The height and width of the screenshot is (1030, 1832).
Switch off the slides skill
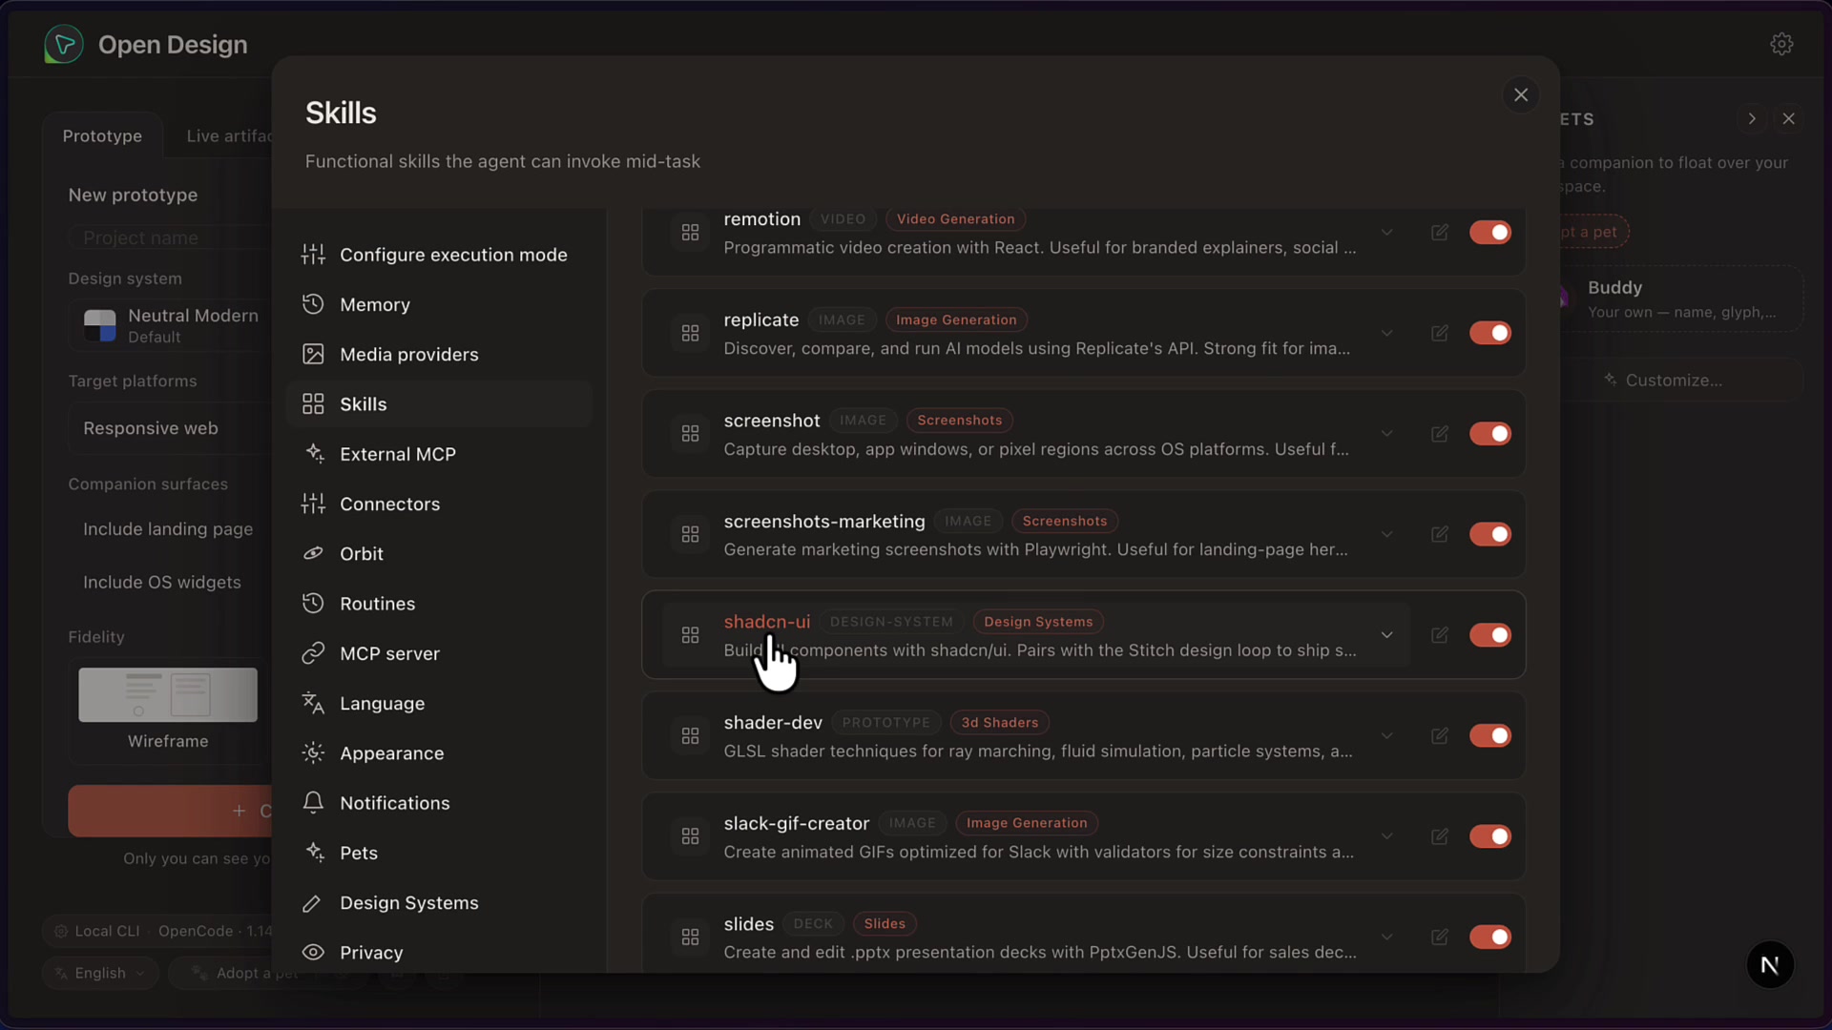[1490, 937]
